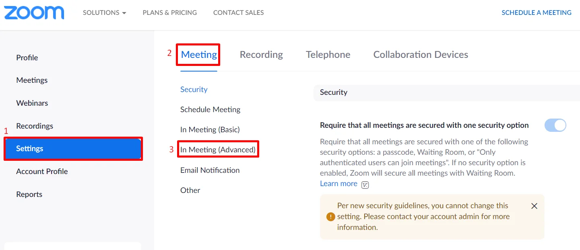Viewport: 580px width, 250px height.
Task: Go to Plans & Pricing
Action: tap(170, 12)
